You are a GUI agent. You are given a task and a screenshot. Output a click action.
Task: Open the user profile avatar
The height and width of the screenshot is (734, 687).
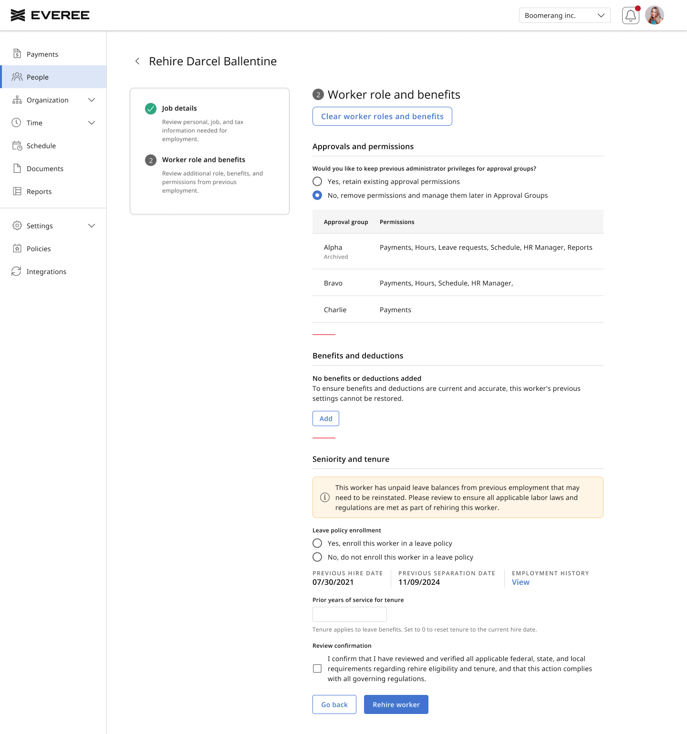[655, 15]
